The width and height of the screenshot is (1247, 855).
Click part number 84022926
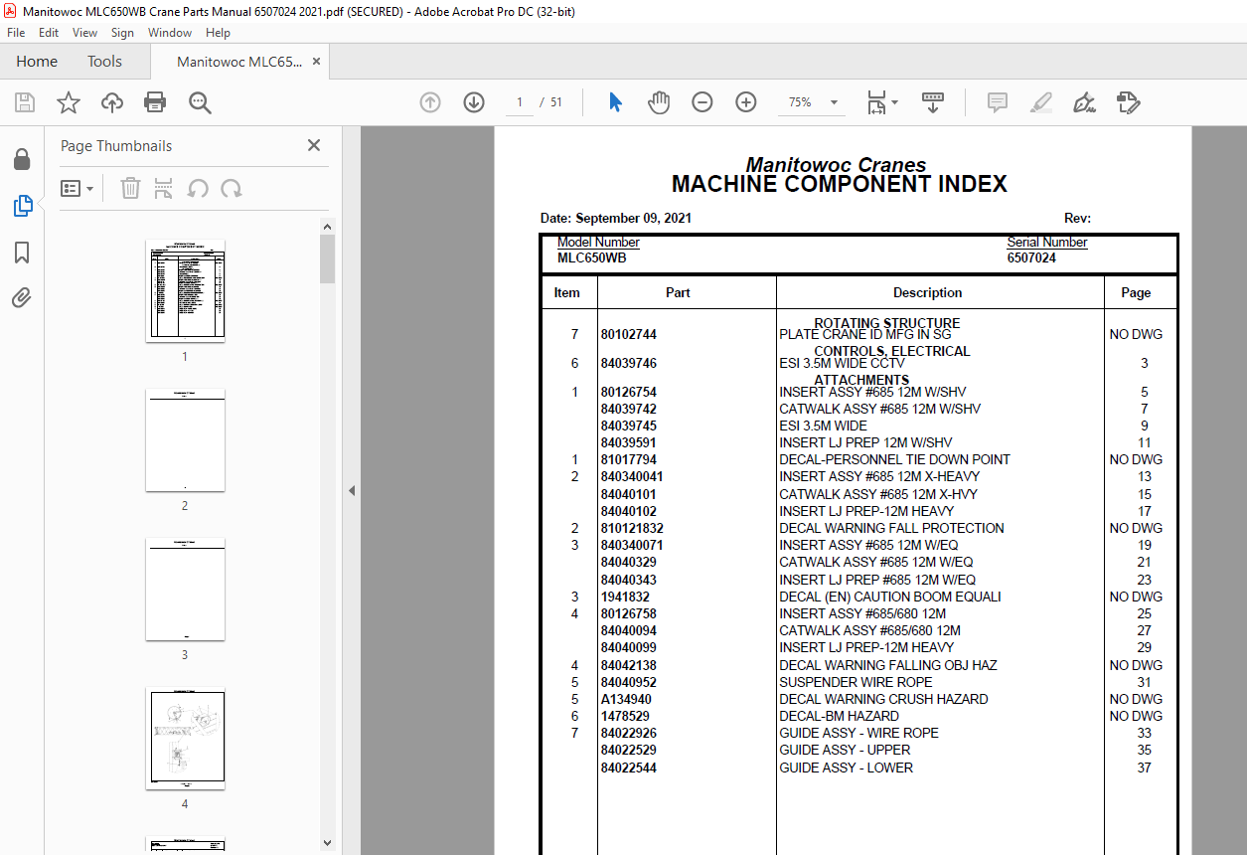coord(628,733)
